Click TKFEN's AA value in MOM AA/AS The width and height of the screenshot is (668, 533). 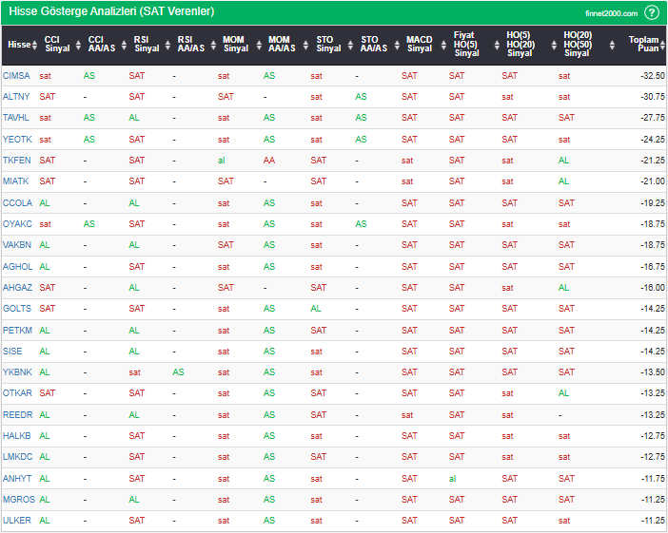point(269,160)
